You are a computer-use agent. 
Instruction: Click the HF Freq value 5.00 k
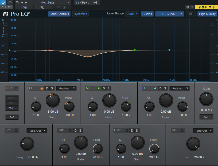point(183,115)
